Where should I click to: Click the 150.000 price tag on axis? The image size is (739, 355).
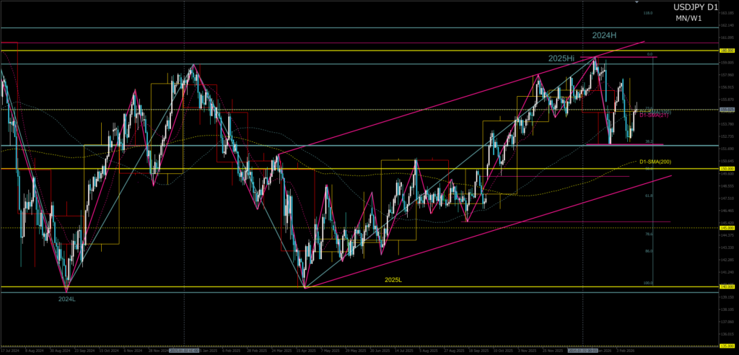(727, 169)
